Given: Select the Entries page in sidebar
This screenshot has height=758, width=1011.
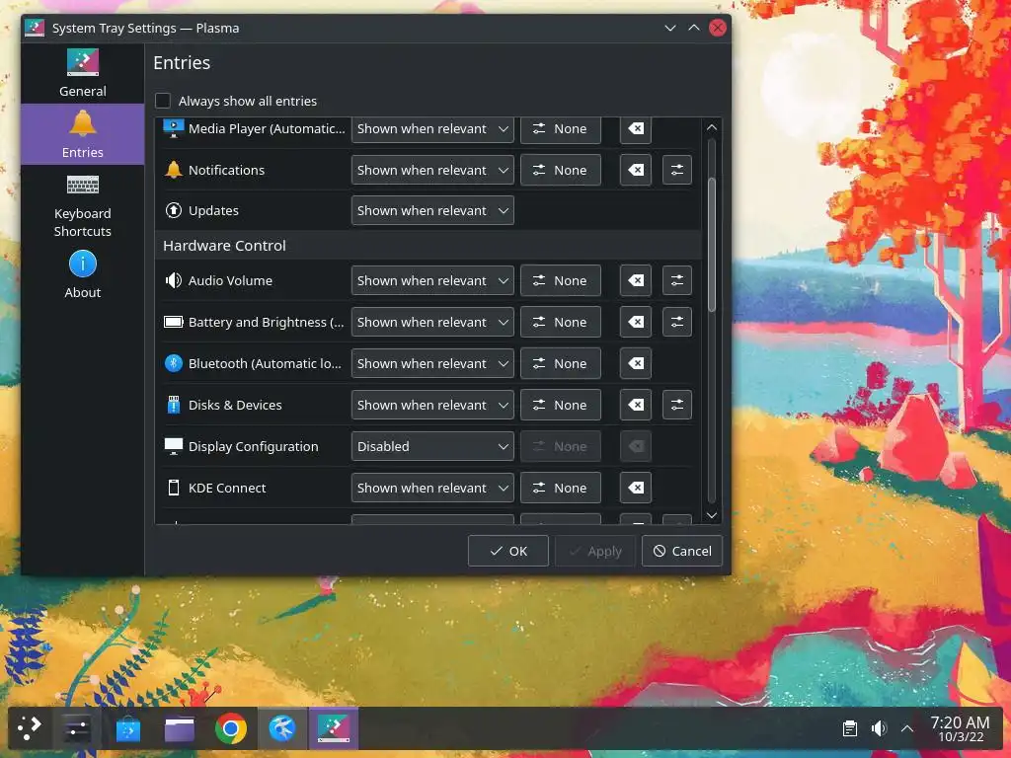Looking at the screenshot, I should (83, 134).
